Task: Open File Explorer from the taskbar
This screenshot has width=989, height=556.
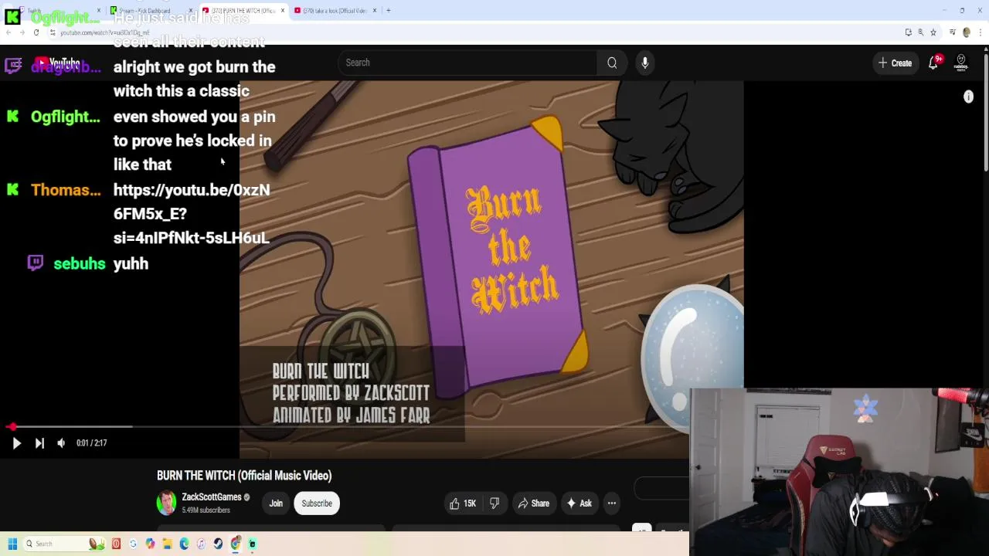Action: tap(167, 544)
